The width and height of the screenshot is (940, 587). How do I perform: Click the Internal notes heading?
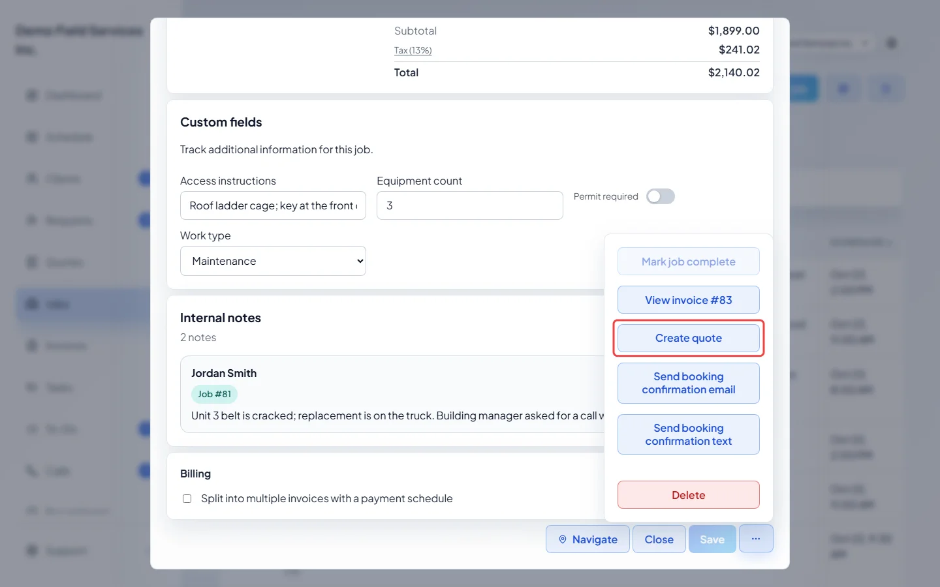click(x=221, y=318)
